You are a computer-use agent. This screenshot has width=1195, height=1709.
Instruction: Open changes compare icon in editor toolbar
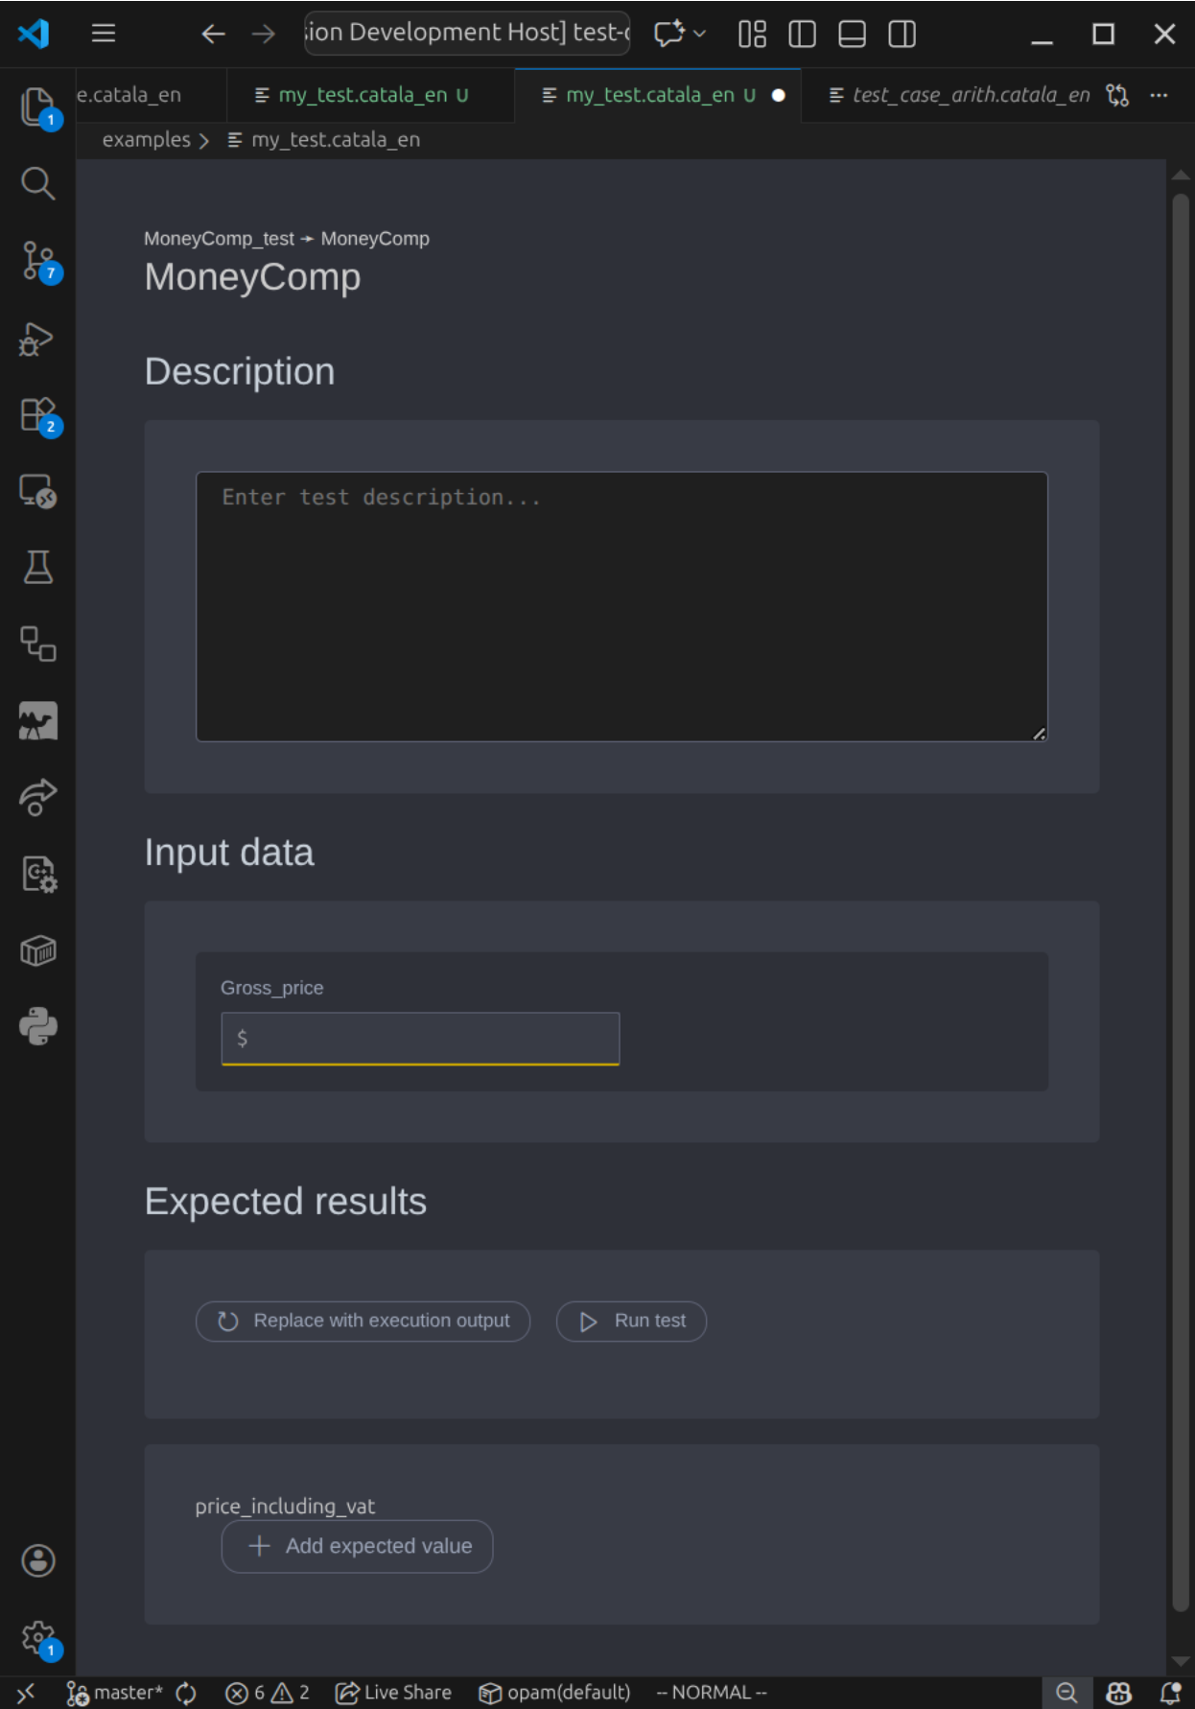pos(1117,95)
